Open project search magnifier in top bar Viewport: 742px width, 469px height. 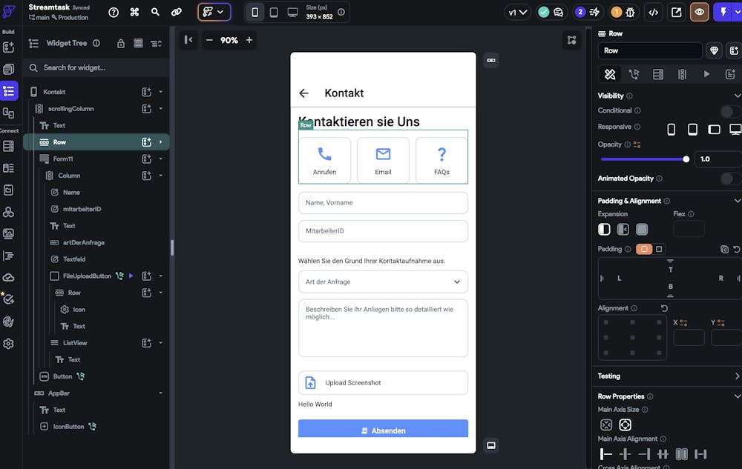(155, 13)
